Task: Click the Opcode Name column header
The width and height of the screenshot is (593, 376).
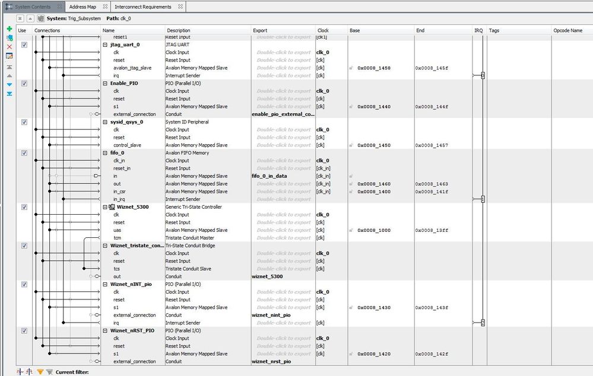Action: click(572, 30)
